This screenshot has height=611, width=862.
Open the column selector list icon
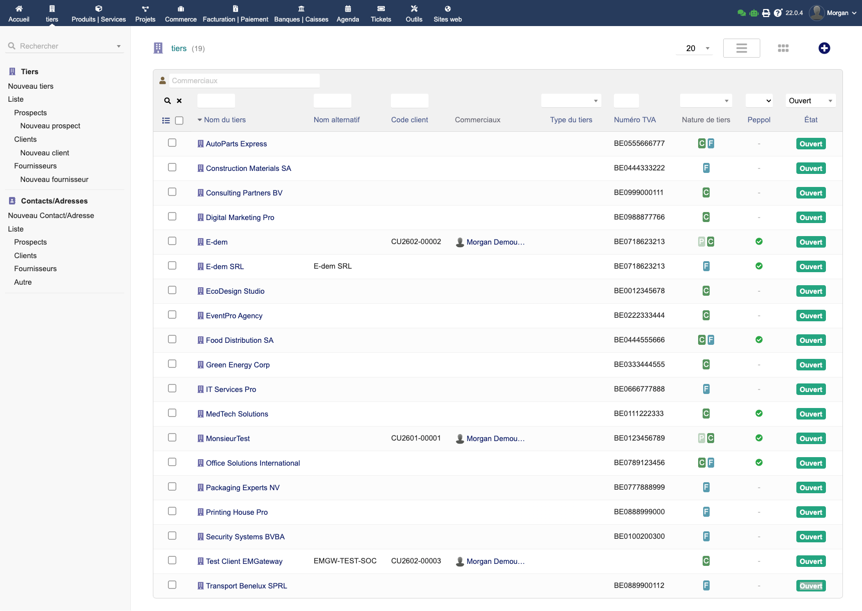coord(166,120)
